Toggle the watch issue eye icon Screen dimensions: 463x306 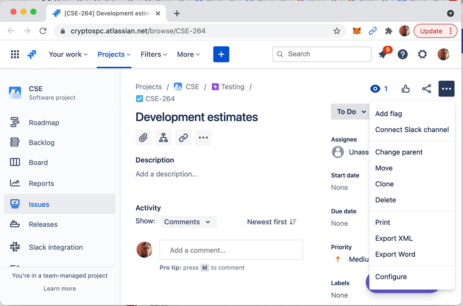(x=375, y=89)
